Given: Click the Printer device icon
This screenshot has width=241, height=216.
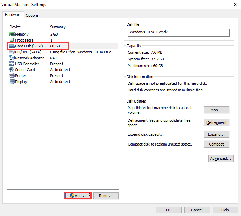Looking at the screenshot, I should 12,76.
